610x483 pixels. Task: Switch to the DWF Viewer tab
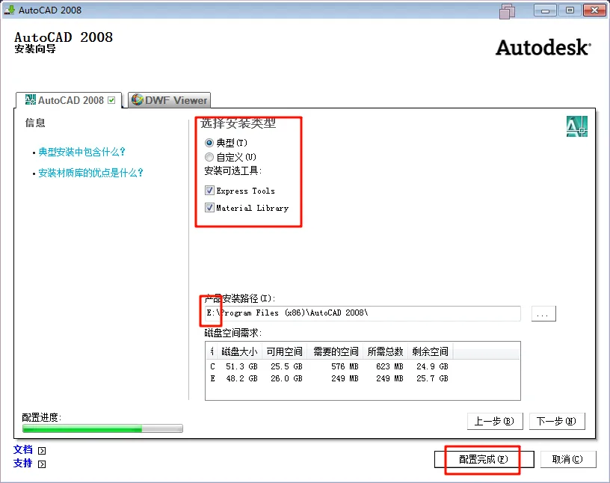pyautogui.click(x=169, y=100)
